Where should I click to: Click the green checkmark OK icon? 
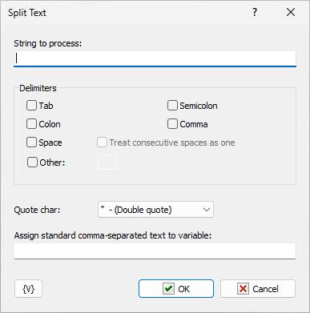[x=168, y=289]
